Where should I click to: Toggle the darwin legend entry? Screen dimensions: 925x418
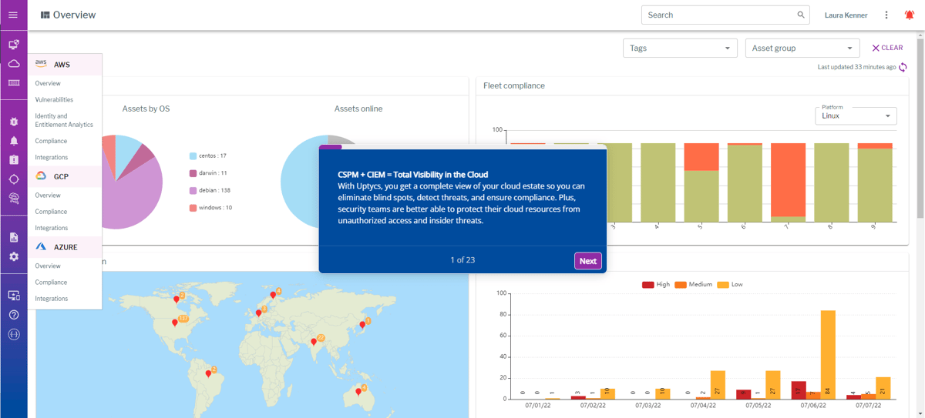pos(207,173)
